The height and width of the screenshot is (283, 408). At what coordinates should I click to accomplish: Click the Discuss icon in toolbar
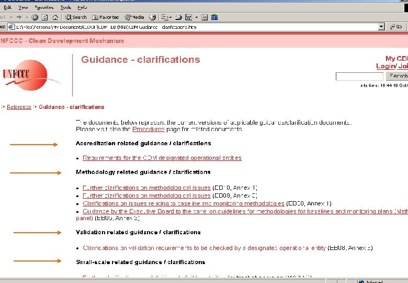tap(205, 17)
